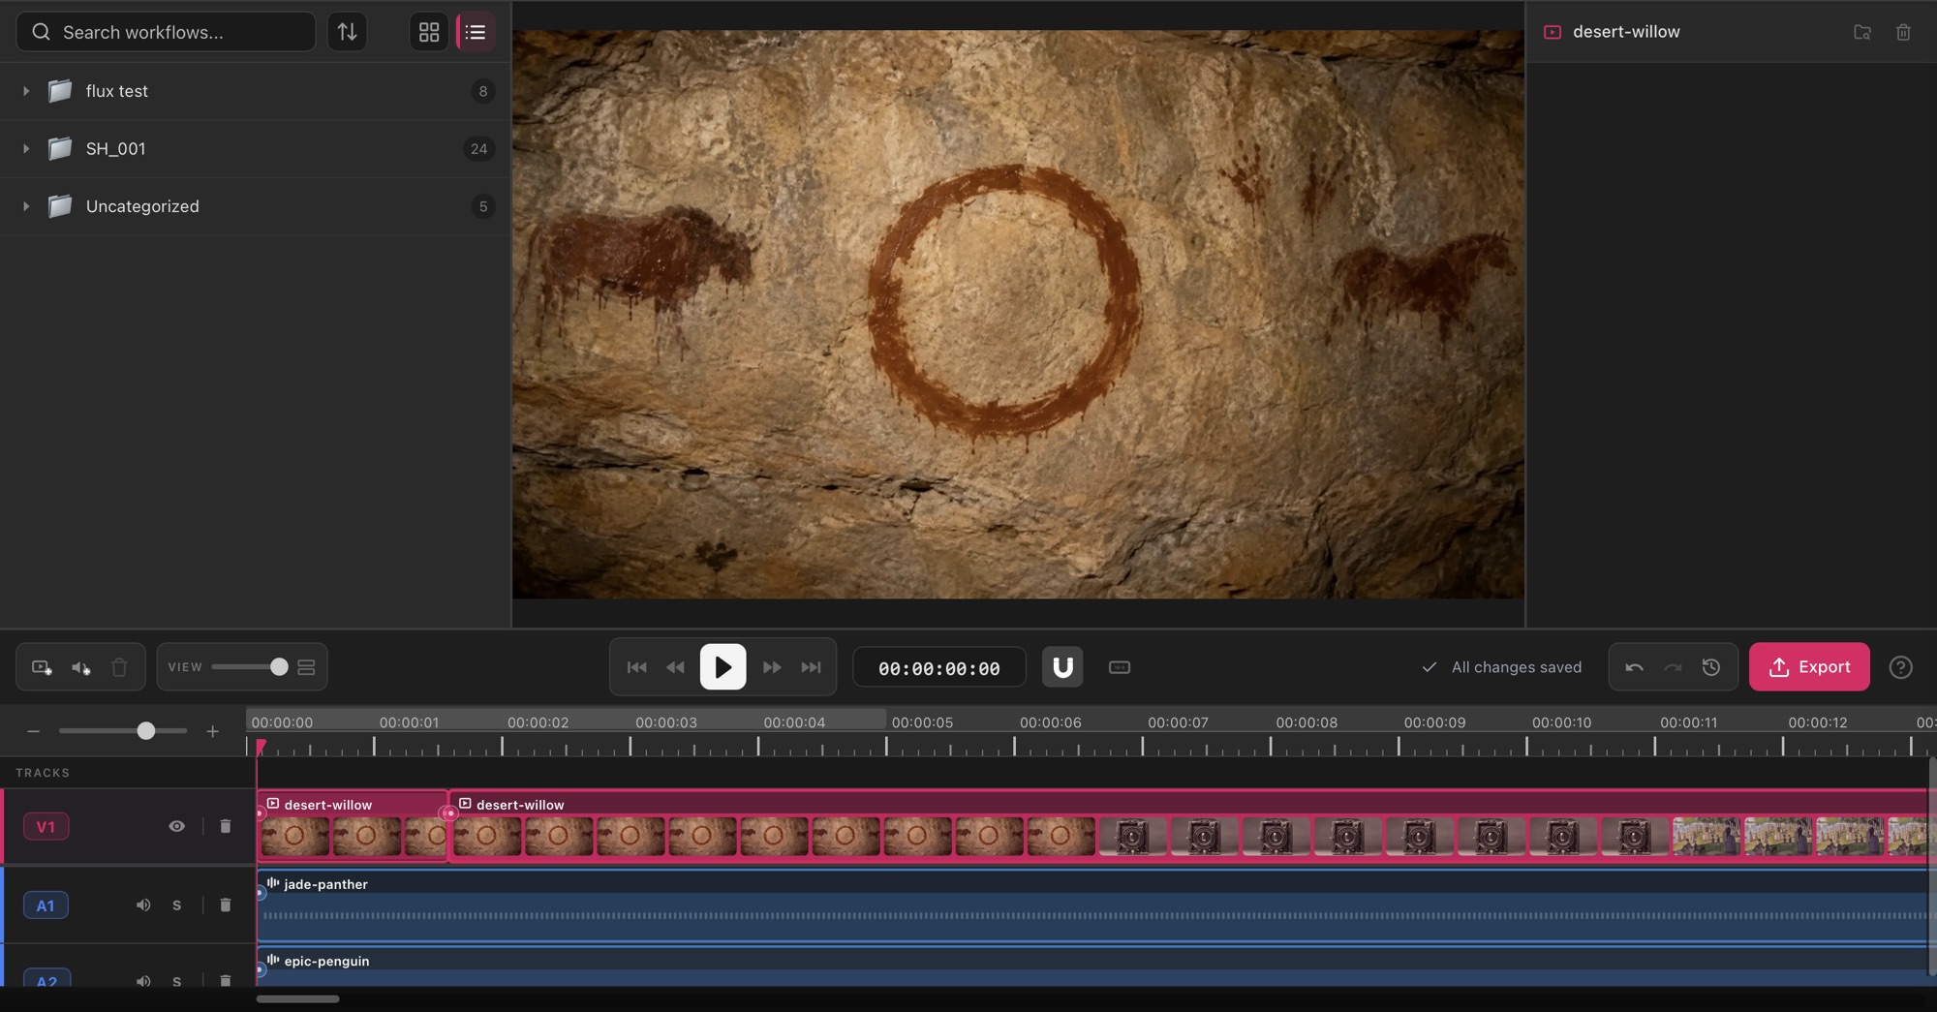
Task: Redo the last change
Action: (1673, 667)
